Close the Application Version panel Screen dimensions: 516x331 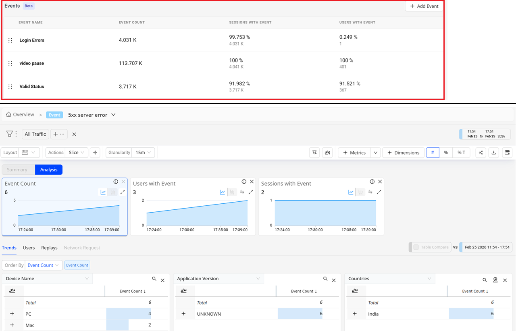pos(334,280)
